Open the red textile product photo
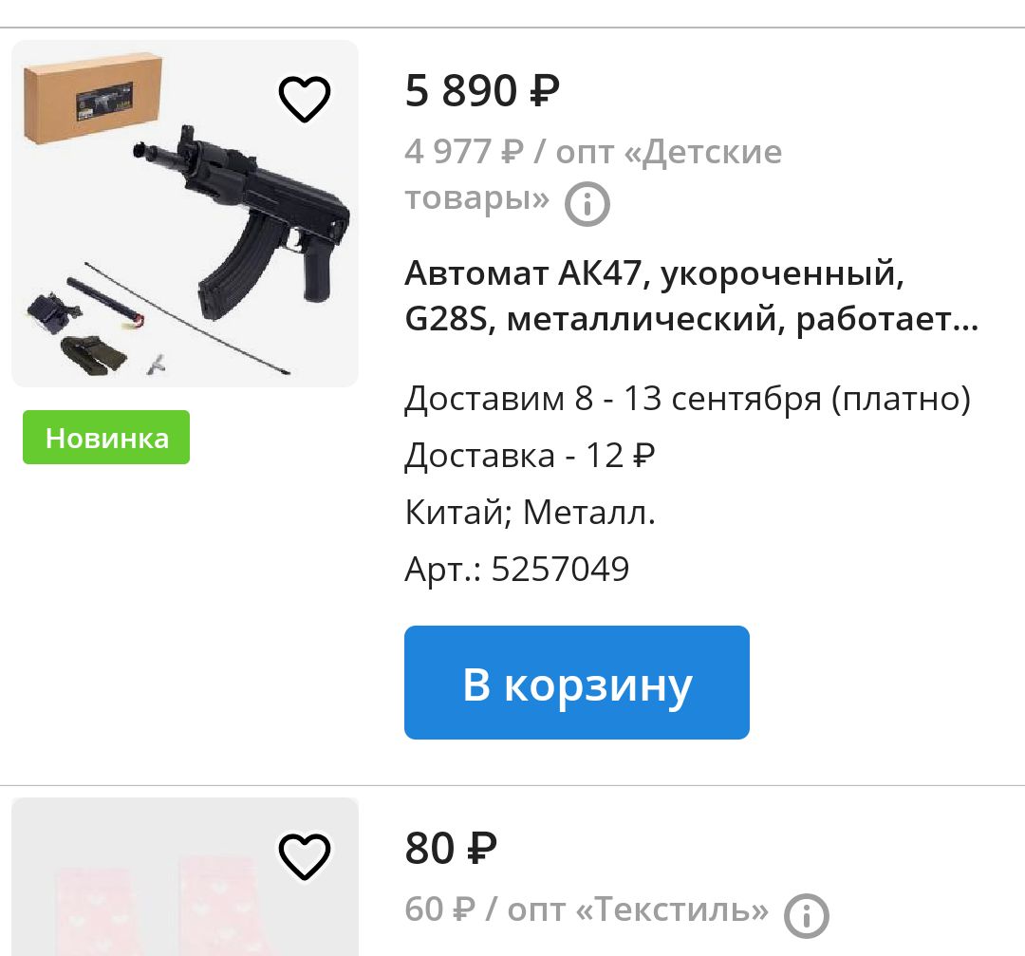 coord(185,877)
